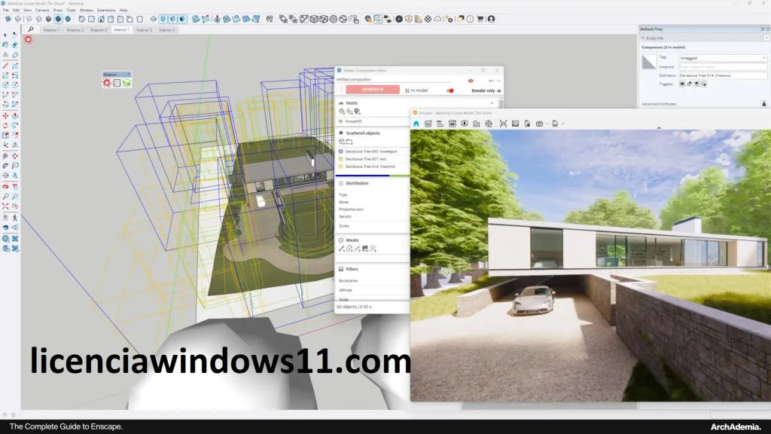Image resolution: width=771 pixels, height=434 pixels.
Task: Toggle Skatter composition visibility red eye
Action: pyautogui.click(x=471, y=81)
